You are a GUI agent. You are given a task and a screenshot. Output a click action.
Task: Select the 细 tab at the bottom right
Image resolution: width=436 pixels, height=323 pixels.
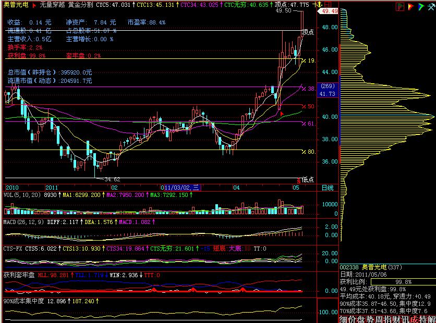click(343, 319)
